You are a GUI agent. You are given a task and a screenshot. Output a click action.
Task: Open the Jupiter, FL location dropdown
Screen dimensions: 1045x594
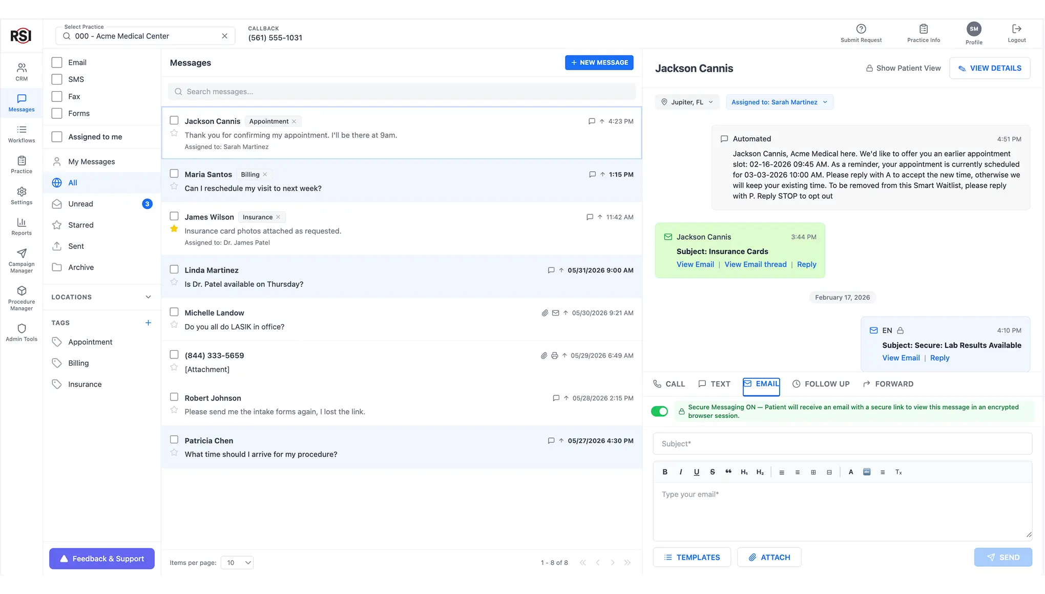[687, 102]
